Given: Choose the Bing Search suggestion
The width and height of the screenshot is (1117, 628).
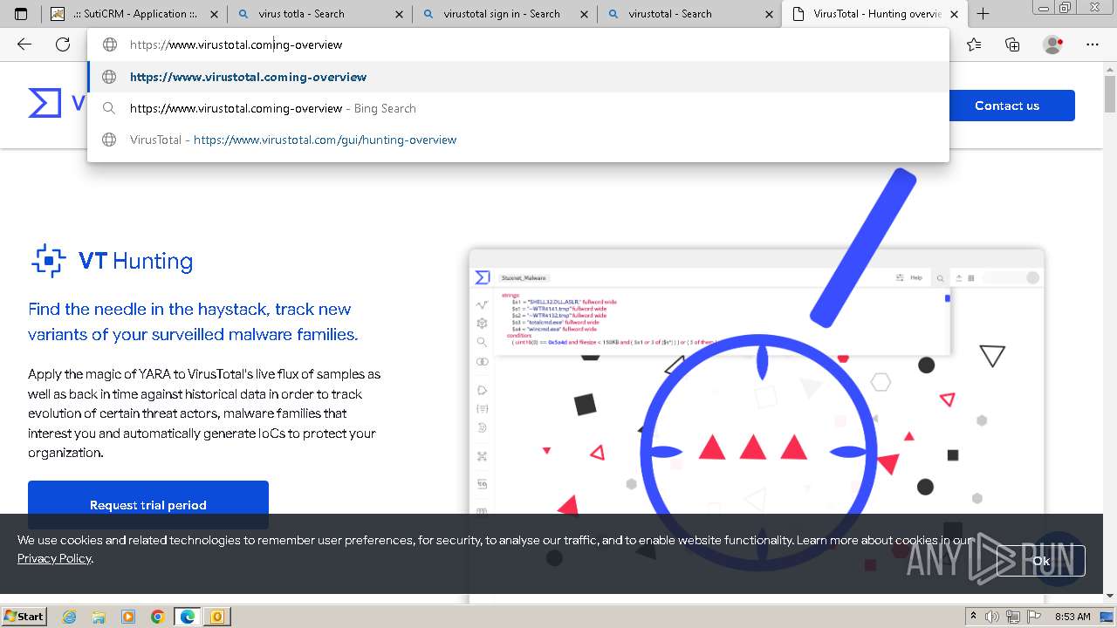Looking at the screenshot, I should pyautogui.click(x=518, y=108).
